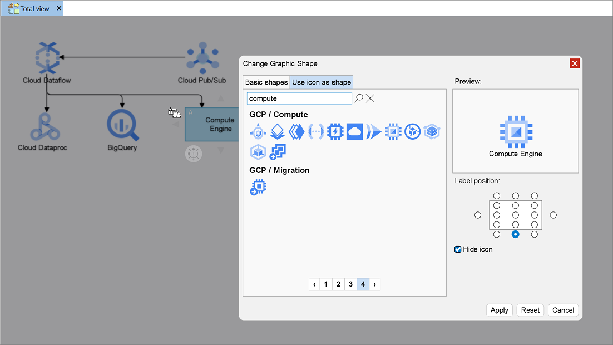The width and height of the screenshot is (613, 345).
Task: Select the Compute Engine chip icon in GCP / Compute
Action: [x=393, y=132]
